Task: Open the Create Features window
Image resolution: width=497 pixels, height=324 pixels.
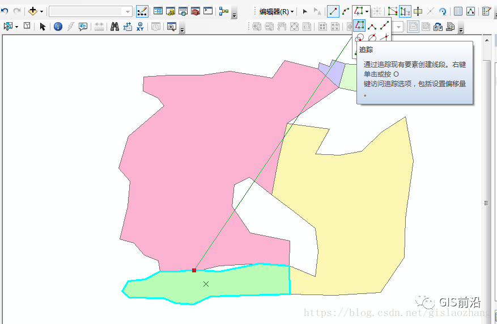Action: click(486, 12)
